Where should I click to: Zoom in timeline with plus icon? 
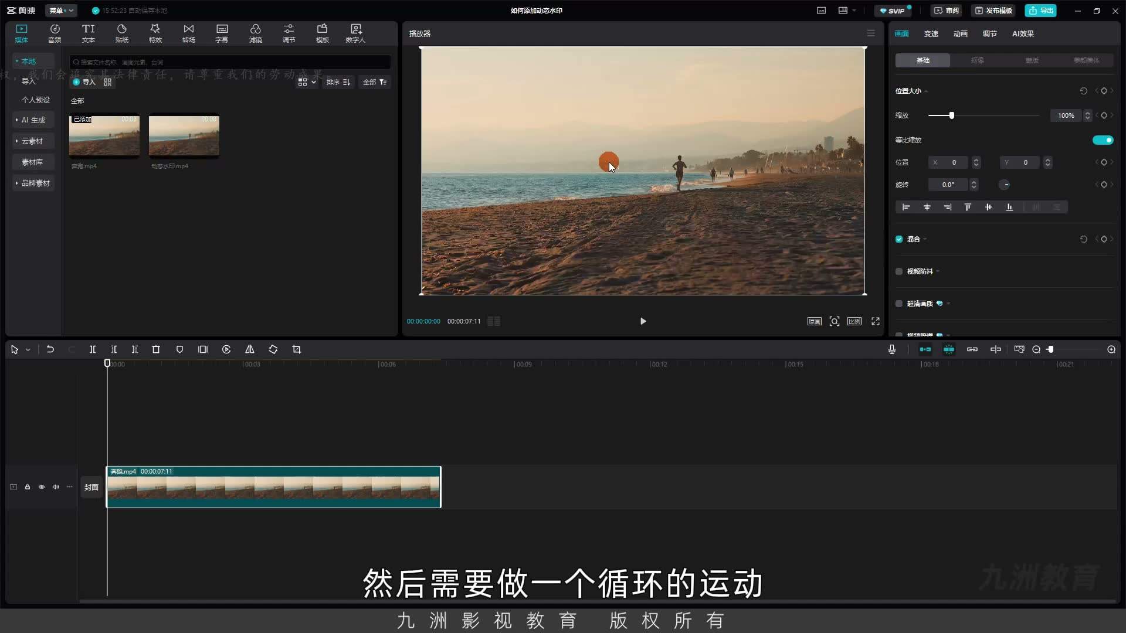pyautogui.click(x=1111, y=349)
